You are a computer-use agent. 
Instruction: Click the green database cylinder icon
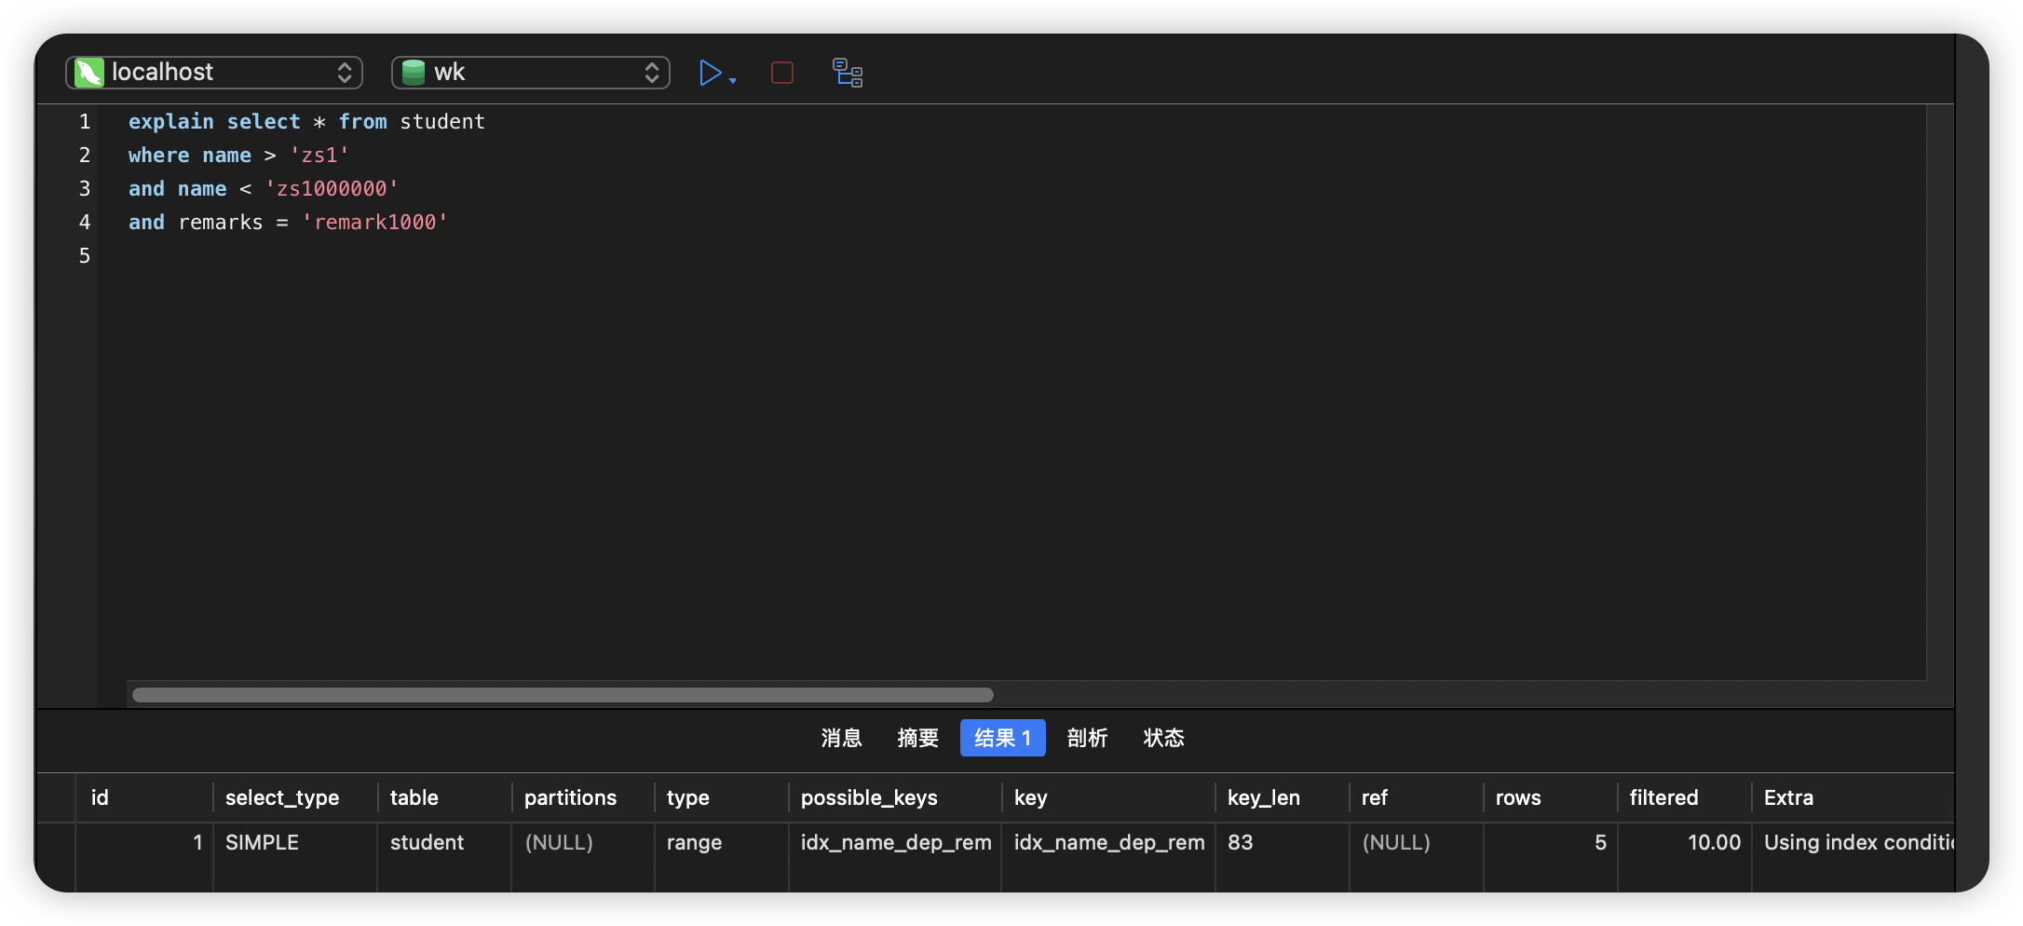click(x=414, y=73)
